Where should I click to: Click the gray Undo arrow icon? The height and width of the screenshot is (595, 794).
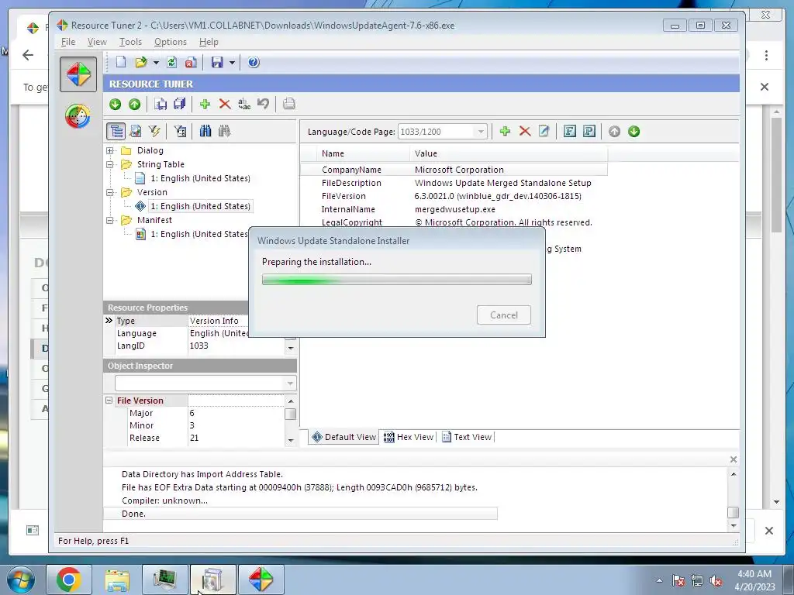(264, 105)
